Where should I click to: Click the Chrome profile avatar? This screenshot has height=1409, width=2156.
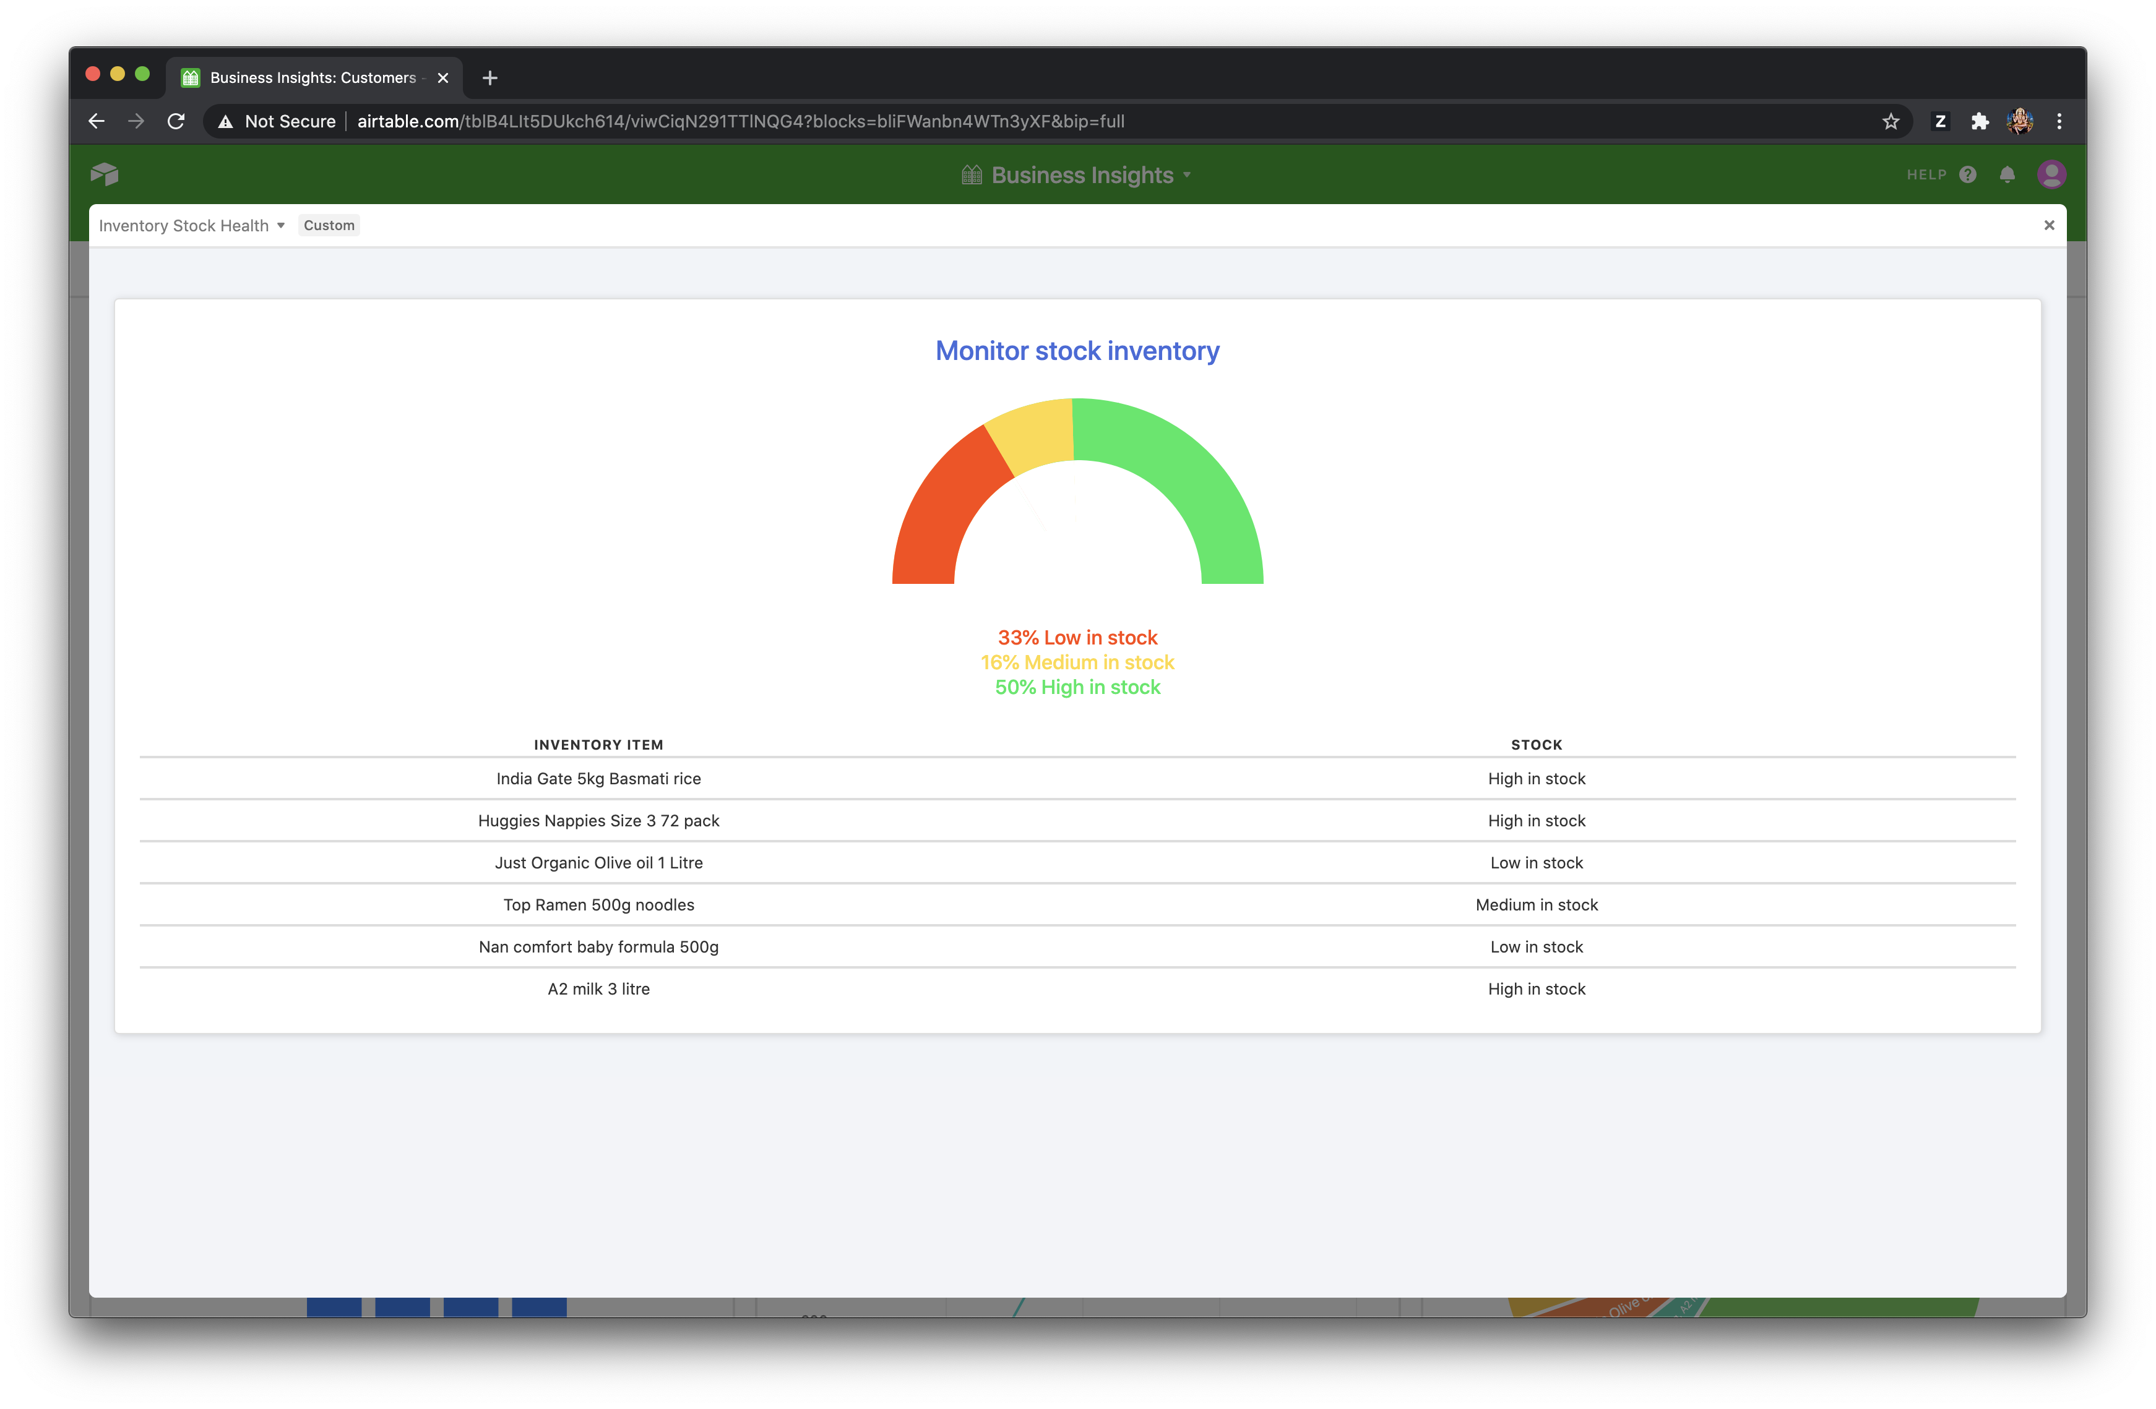(2019, 121)
